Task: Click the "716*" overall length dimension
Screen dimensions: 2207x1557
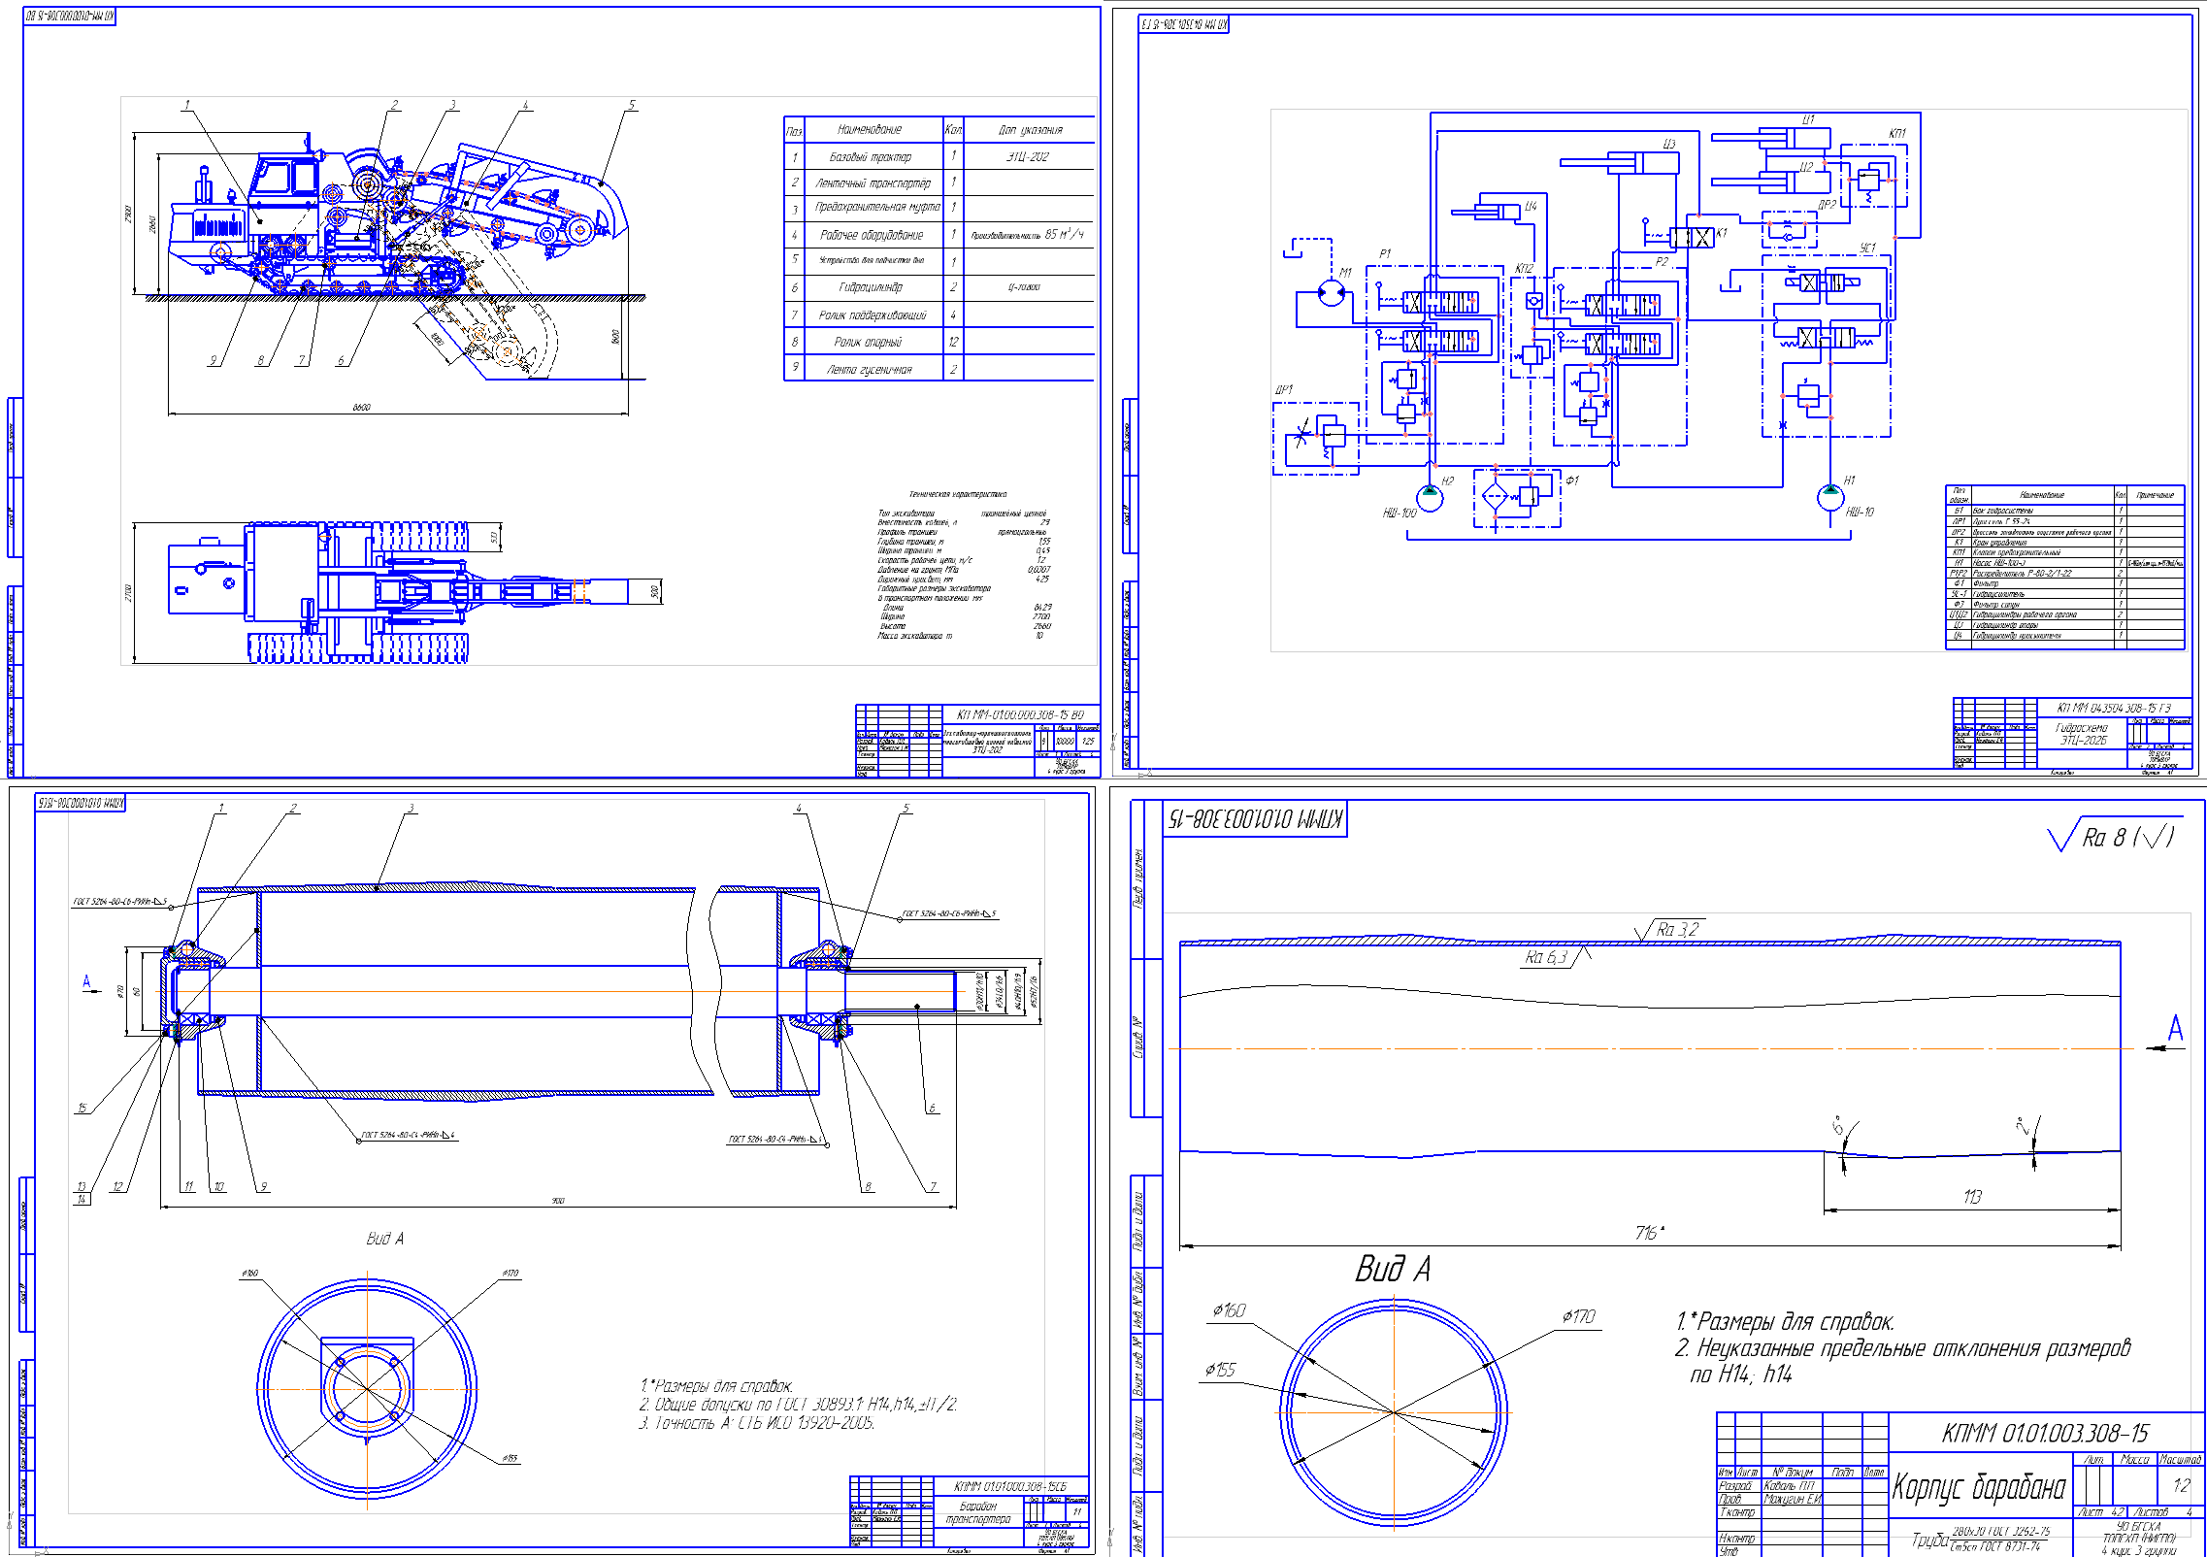Action: pos(1649,1233)
